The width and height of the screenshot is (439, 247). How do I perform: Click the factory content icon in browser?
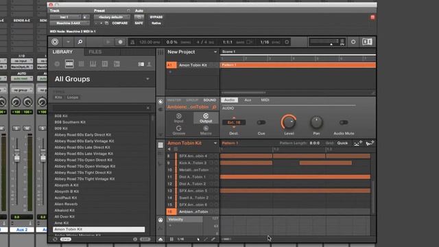click(141, 64)
